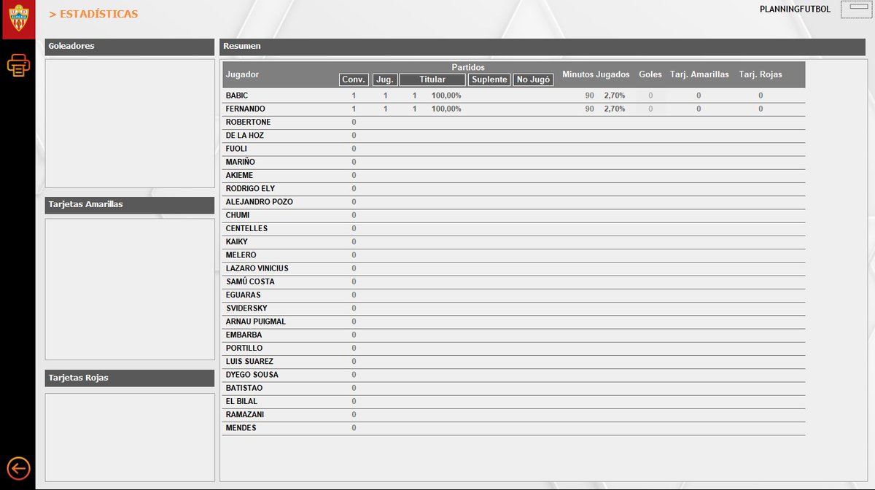Select player row RAMAZANI

point(514,415)
